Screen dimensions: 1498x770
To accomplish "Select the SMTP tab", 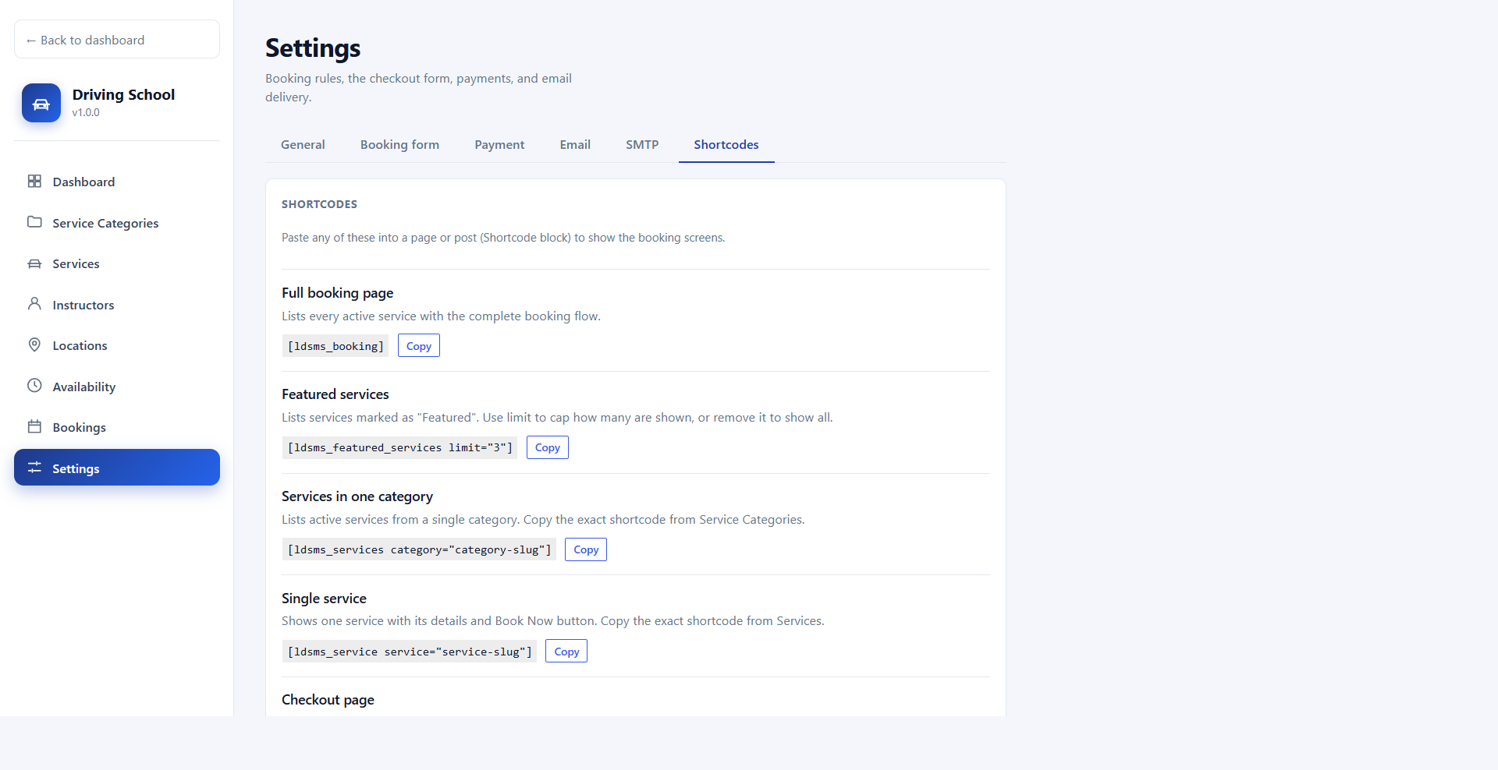I will (x=642, y=145).
